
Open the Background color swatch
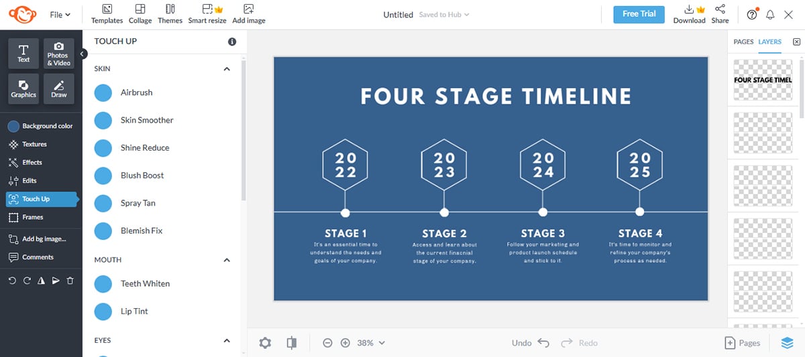tap(13, 126)
